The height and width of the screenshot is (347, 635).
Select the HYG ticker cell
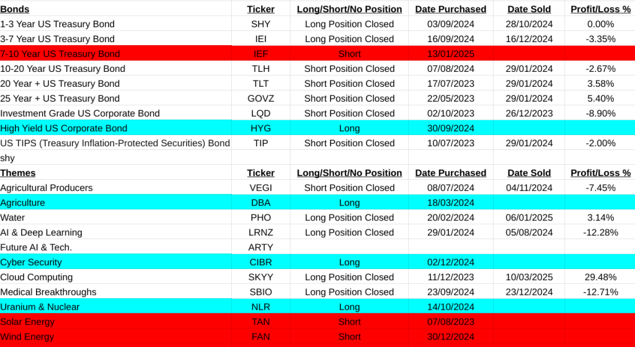[260, 128]
